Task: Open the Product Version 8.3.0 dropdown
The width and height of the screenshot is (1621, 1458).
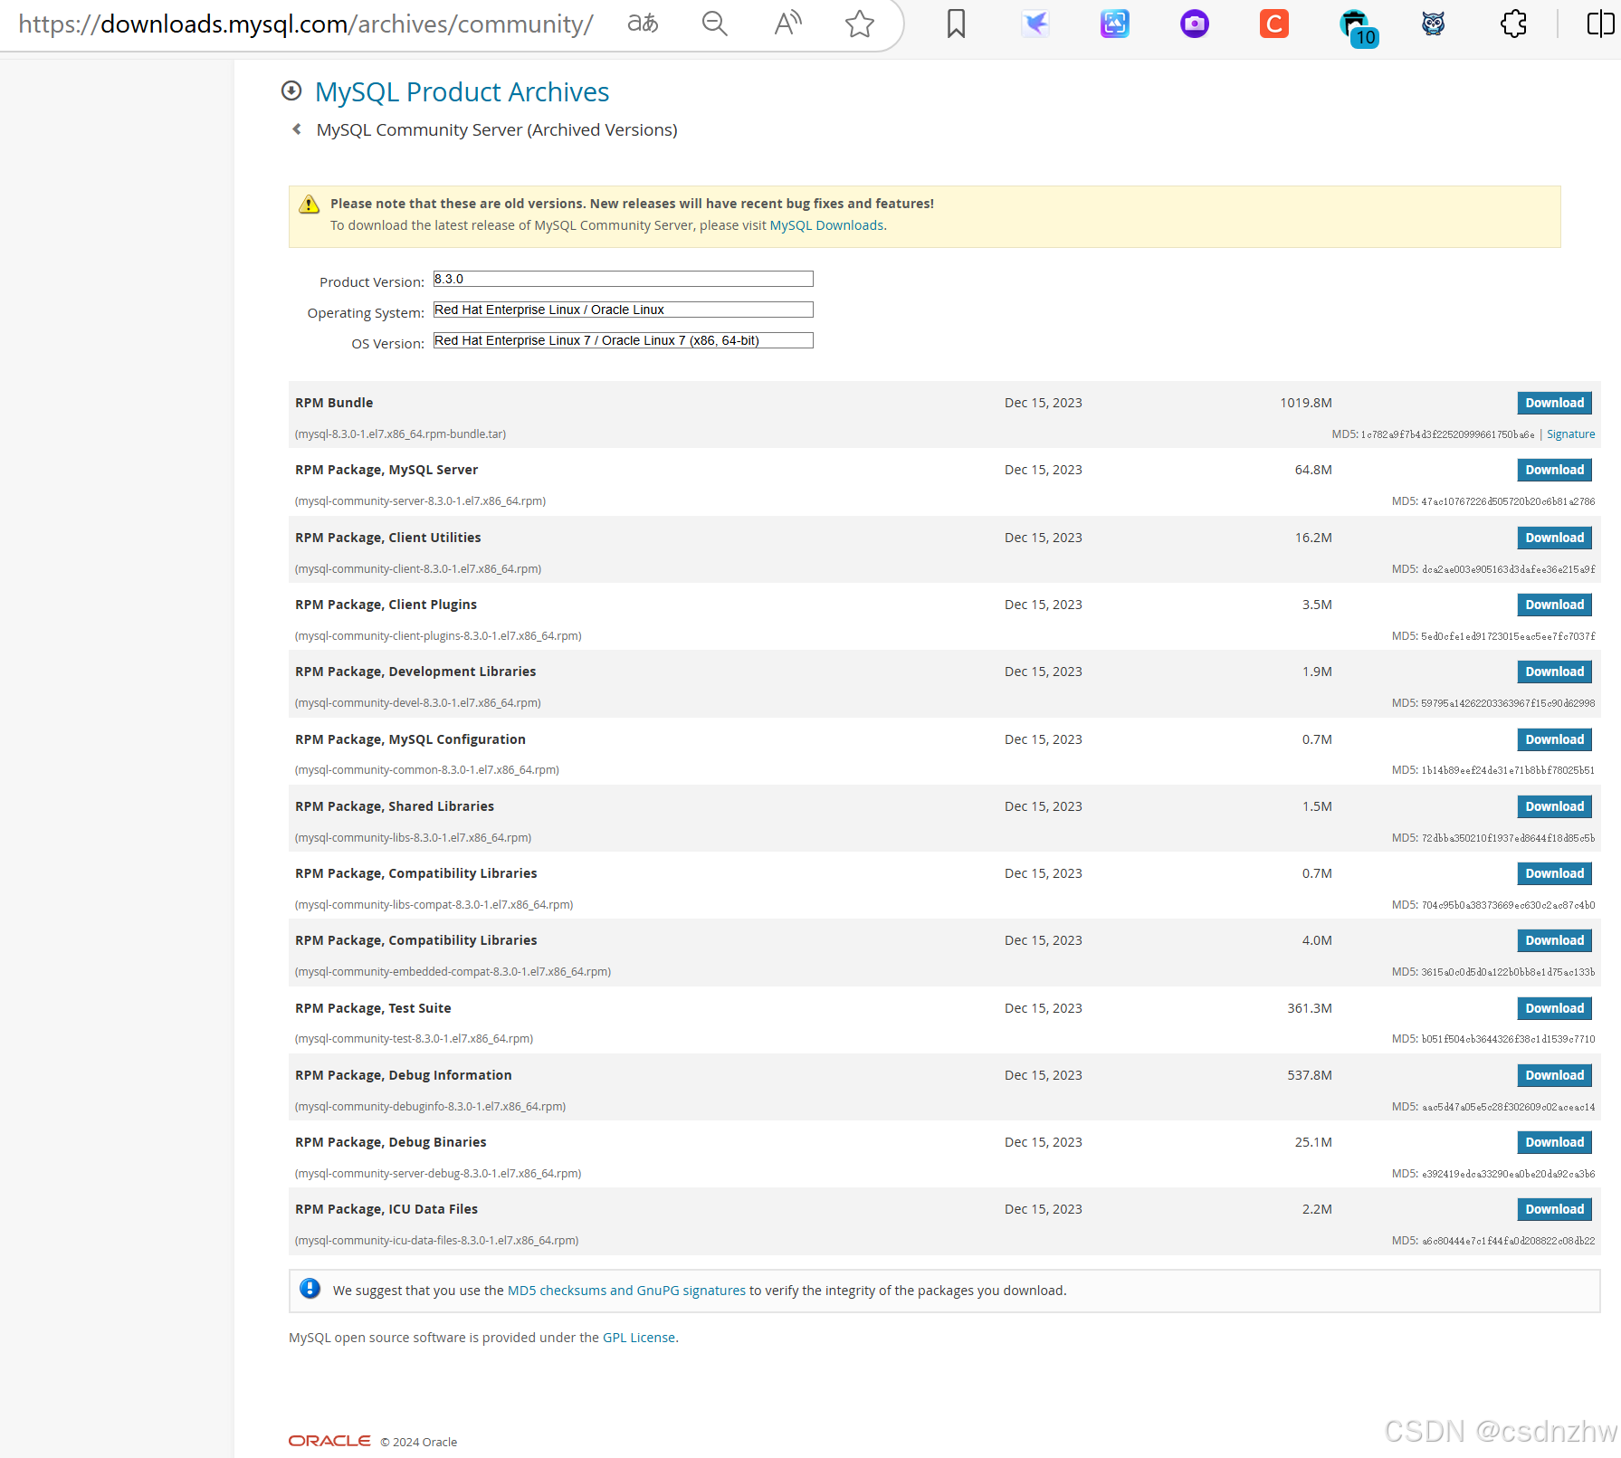Action: pyautogui.click(x=623, y=279)
